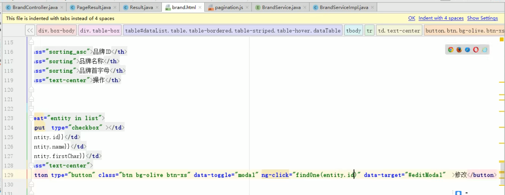Click line number 116 in gutter
This screenshot has width=505, height=195.
(x=9, y=52)
